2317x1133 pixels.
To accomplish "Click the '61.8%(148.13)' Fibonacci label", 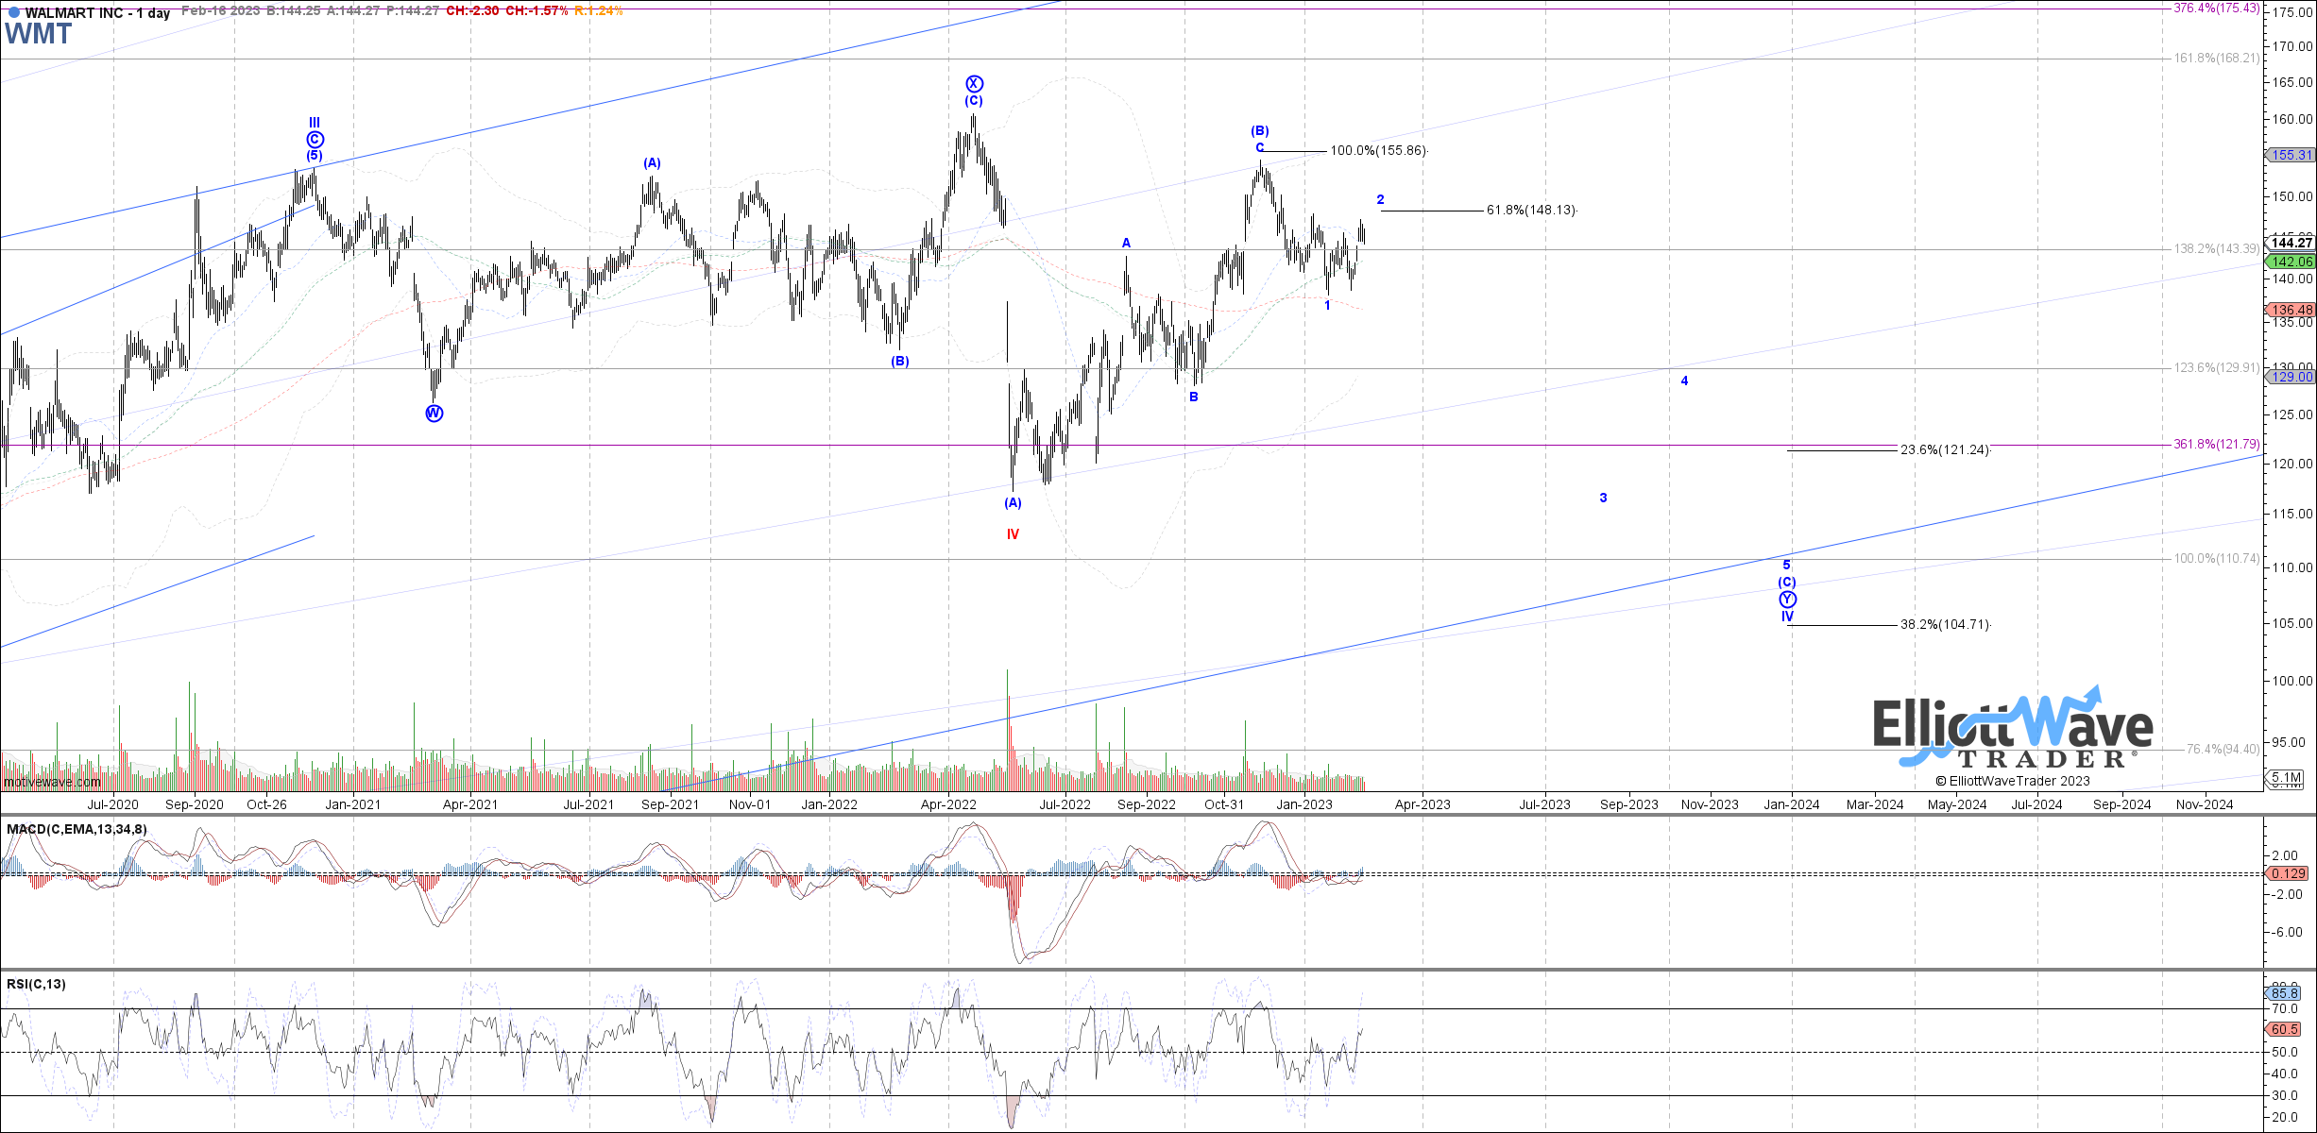I will coord(1531,210).
